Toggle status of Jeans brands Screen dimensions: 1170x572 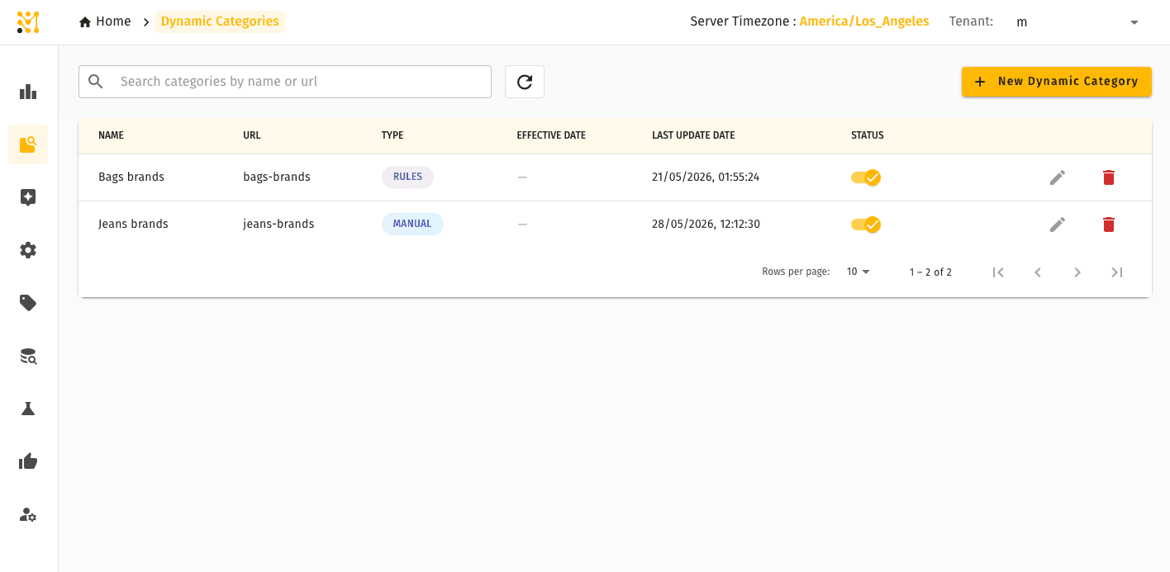(x=866, y=225)
